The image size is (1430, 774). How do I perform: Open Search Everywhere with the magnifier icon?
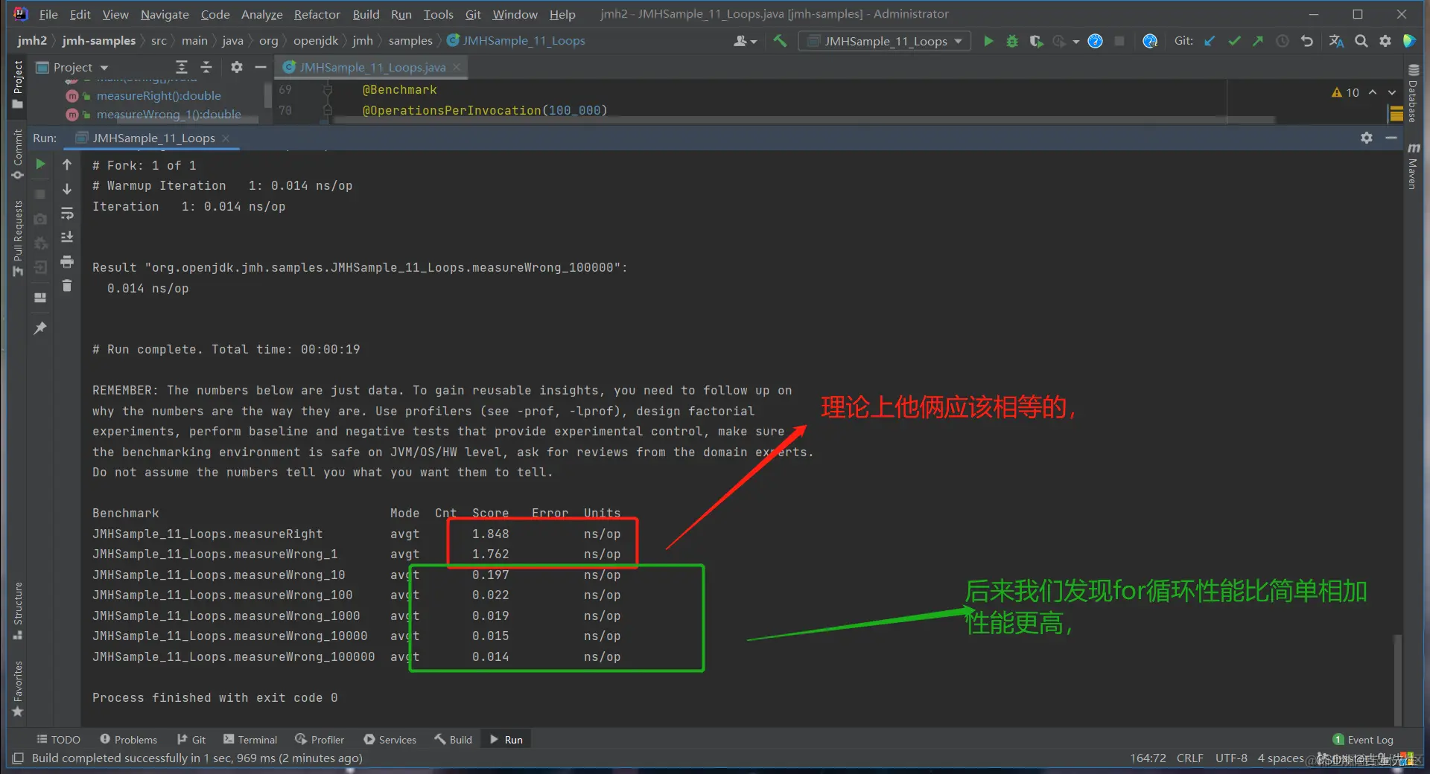coord(1361,41)
